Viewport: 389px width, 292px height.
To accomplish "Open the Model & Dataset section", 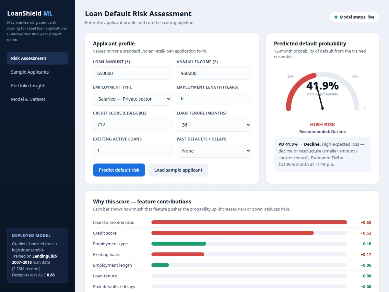I will (x=38, y=99).
